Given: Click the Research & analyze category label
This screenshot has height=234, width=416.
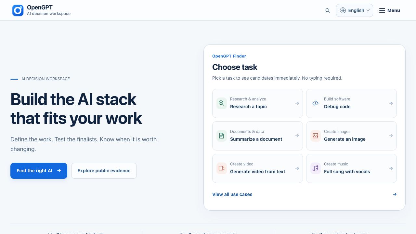Looking at the screenshot, I should (x=248, y=99).
